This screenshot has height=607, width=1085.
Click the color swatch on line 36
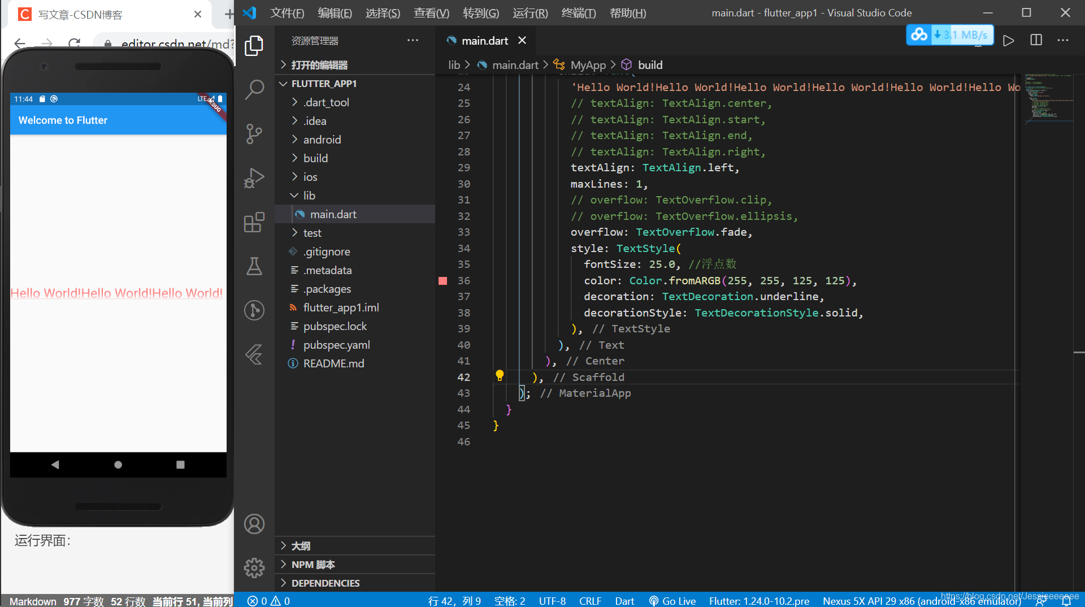(443, 281)
